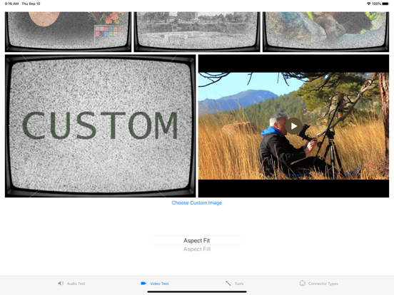
Task: Select Aspect Fit in the picker
Action: click(197, 240)
